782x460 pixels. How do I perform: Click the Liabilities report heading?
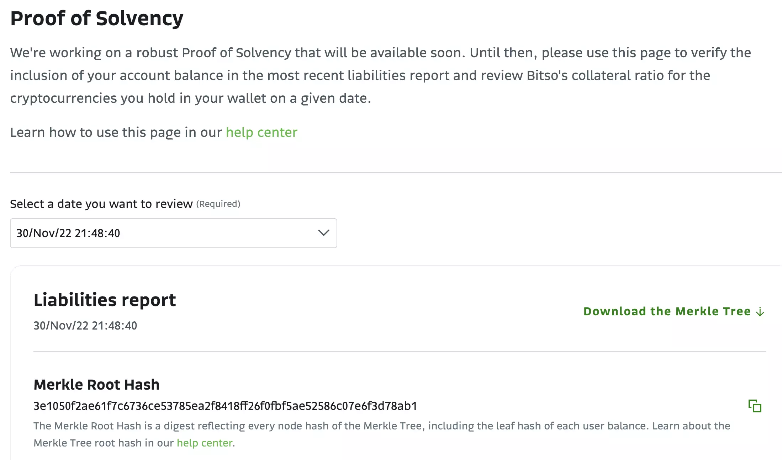105,300
